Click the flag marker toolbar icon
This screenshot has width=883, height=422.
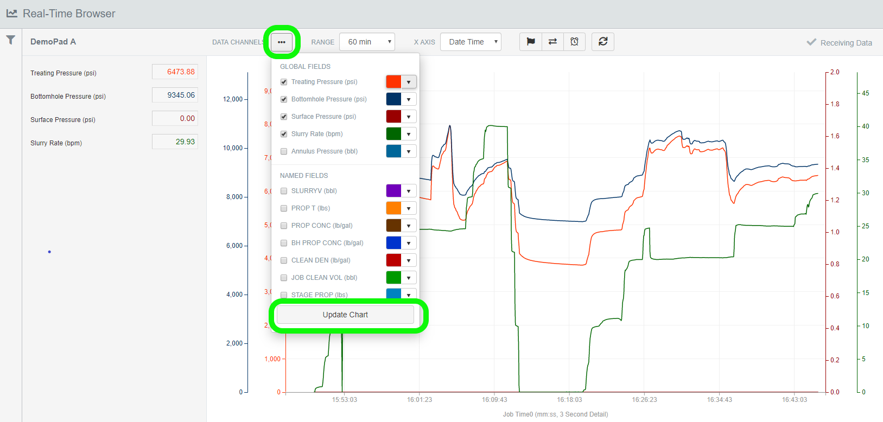click(531, 42)
